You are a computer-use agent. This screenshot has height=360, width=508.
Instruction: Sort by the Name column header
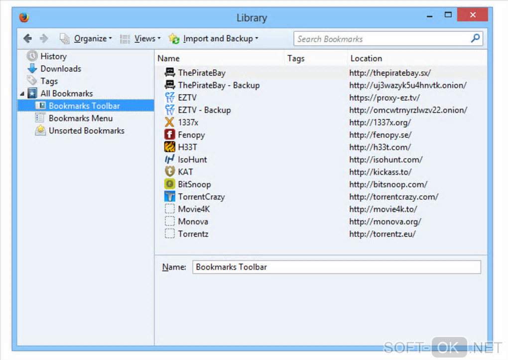point(168,58)
